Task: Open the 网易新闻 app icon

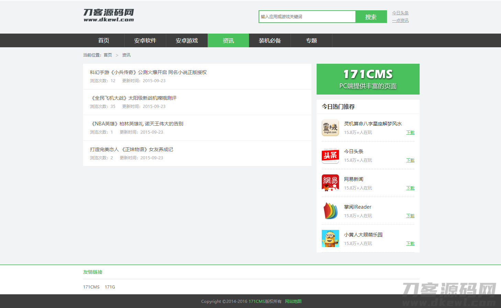Action: [x=330, y=183]
